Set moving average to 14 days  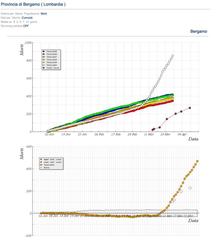click(x=27, y=22)
